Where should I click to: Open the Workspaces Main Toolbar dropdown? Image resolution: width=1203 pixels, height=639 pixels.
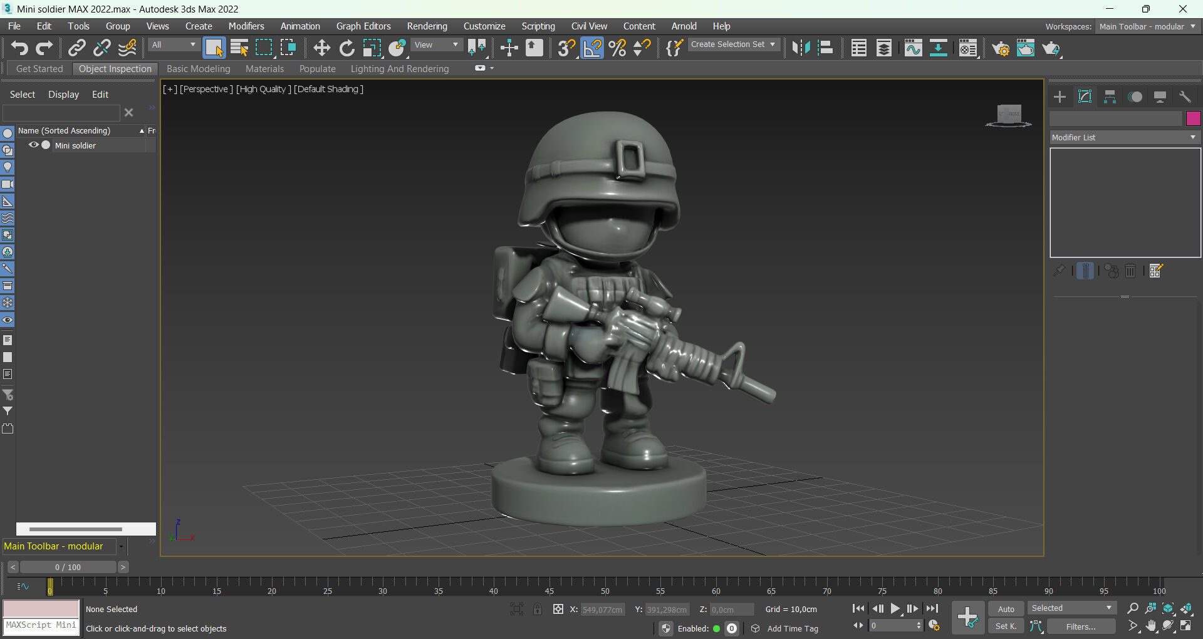(1147, 26)
